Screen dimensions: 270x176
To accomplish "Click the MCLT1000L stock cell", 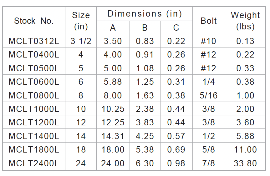I will (x=34, y=109).
